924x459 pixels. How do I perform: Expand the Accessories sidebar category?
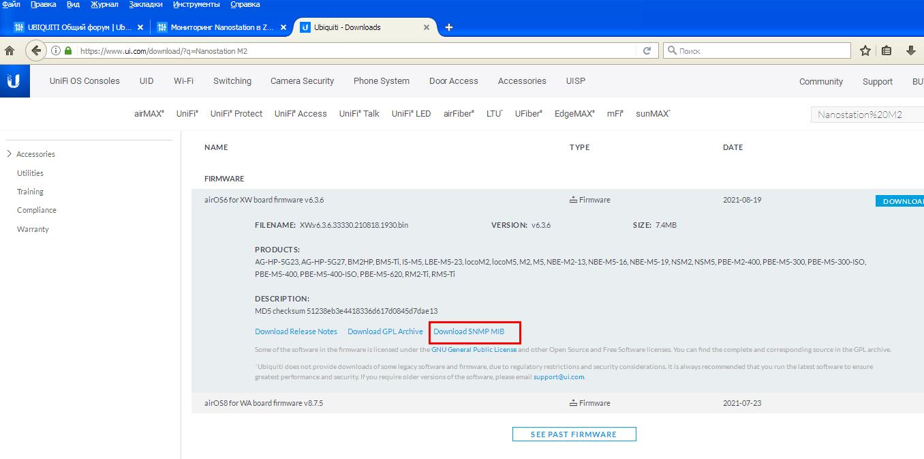click(10, 154)
